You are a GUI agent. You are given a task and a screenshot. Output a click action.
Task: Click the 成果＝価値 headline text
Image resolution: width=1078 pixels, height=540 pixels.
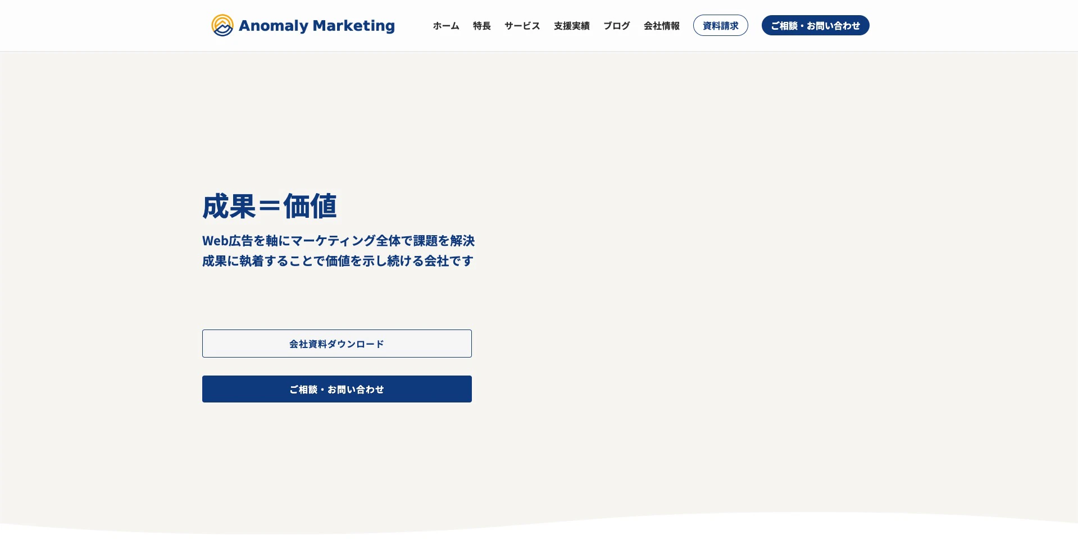click(270, 206)
